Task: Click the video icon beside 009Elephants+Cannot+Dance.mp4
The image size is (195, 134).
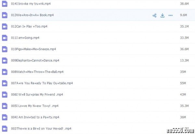Action: point(5,60)
